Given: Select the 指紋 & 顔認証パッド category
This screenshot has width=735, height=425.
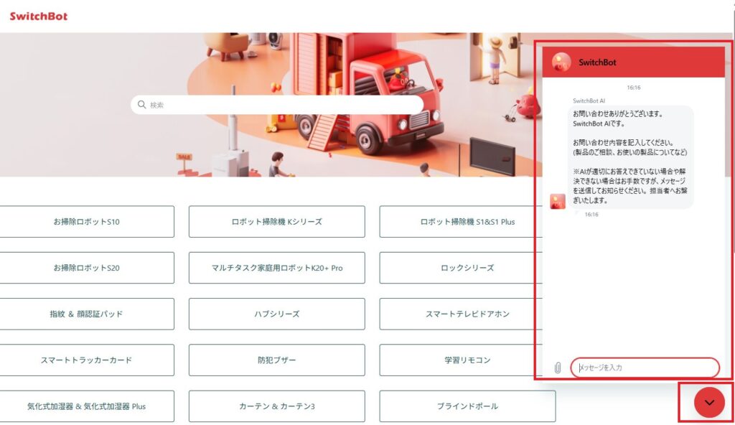Looking at the screenshot, I should pos(87,314).
